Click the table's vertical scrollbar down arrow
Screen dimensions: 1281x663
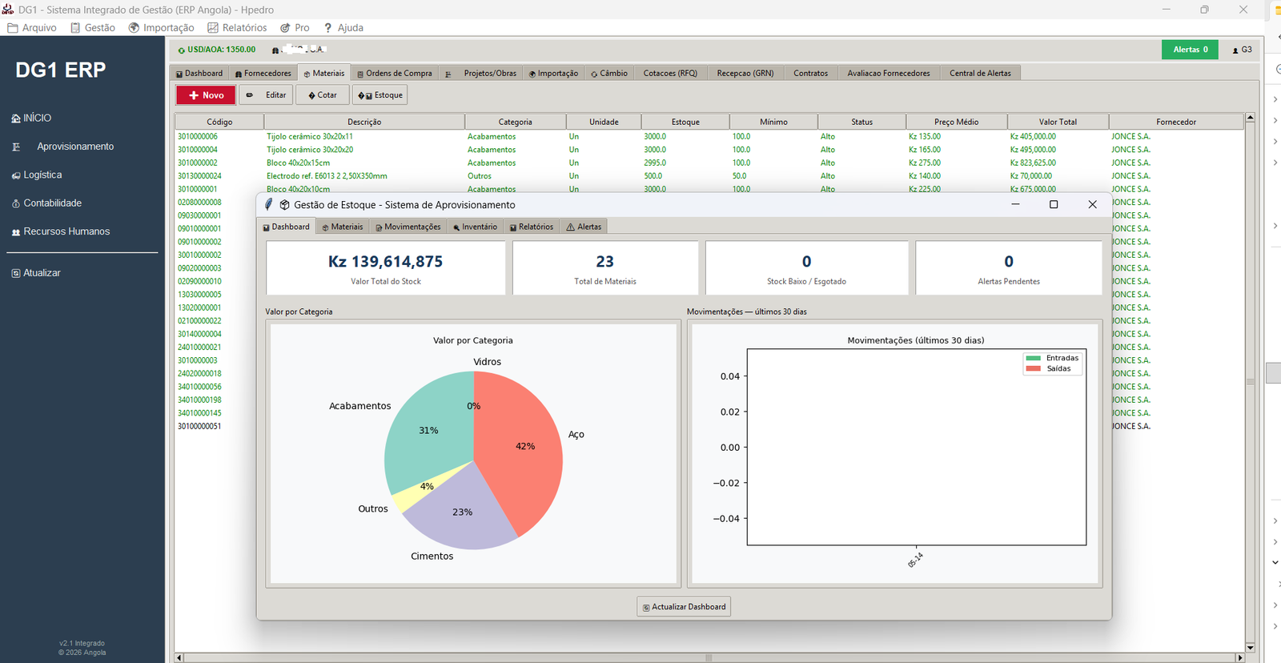[x=1250, y=647]
